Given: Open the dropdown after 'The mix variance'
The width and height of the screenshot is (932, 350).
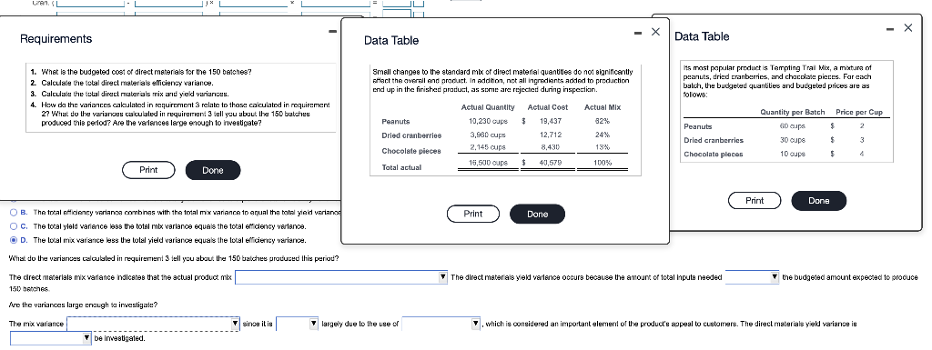Looking at the screenshot, I should pos(153,324).
